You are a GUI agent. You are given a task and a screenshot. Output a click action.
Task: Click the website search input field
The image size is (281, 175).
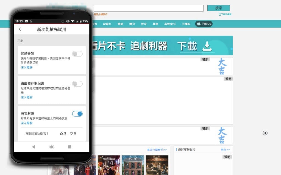[149, 8]
